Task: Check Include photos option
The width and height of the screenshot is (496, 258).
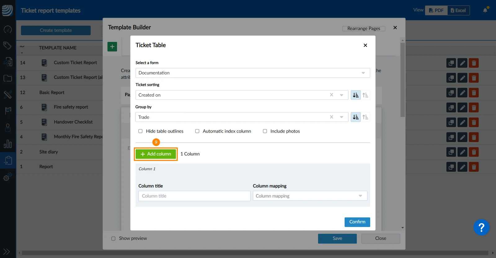Action: tap(265, 131)
